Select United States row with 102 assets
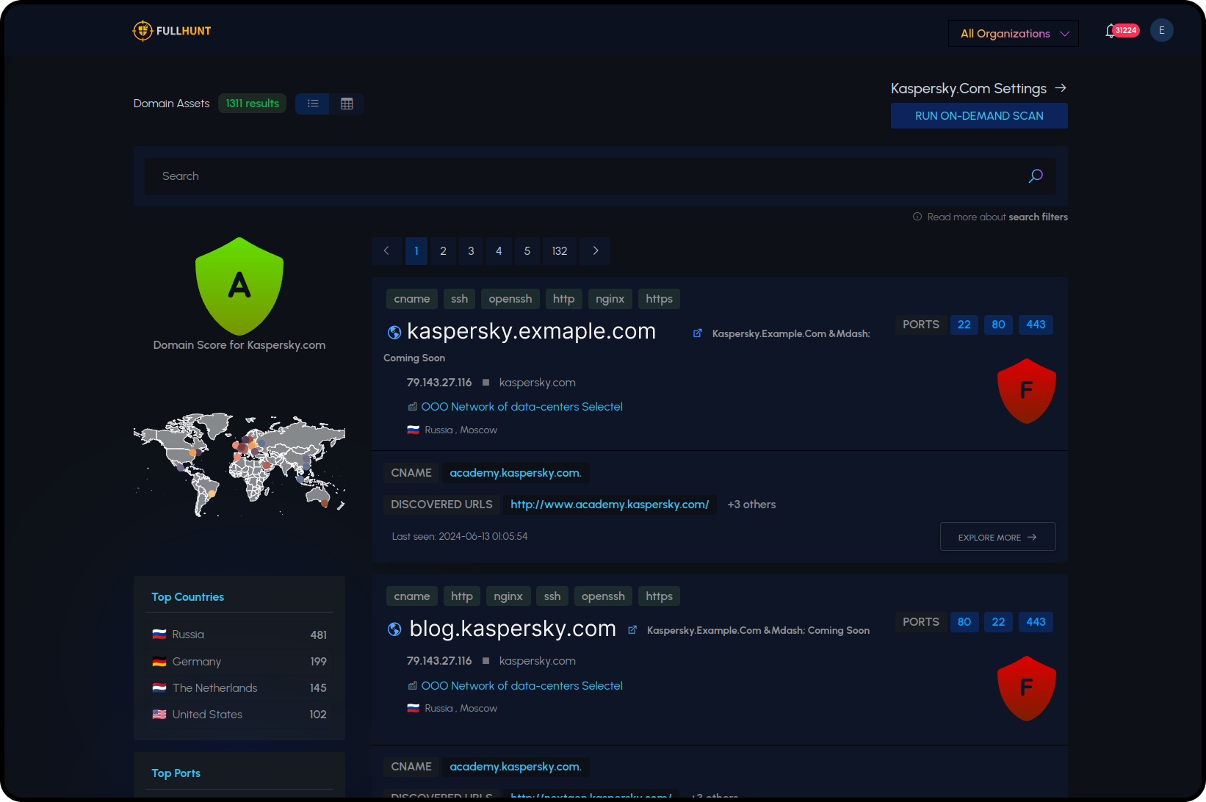The image size is (1206, 802). tap(239, 715)
